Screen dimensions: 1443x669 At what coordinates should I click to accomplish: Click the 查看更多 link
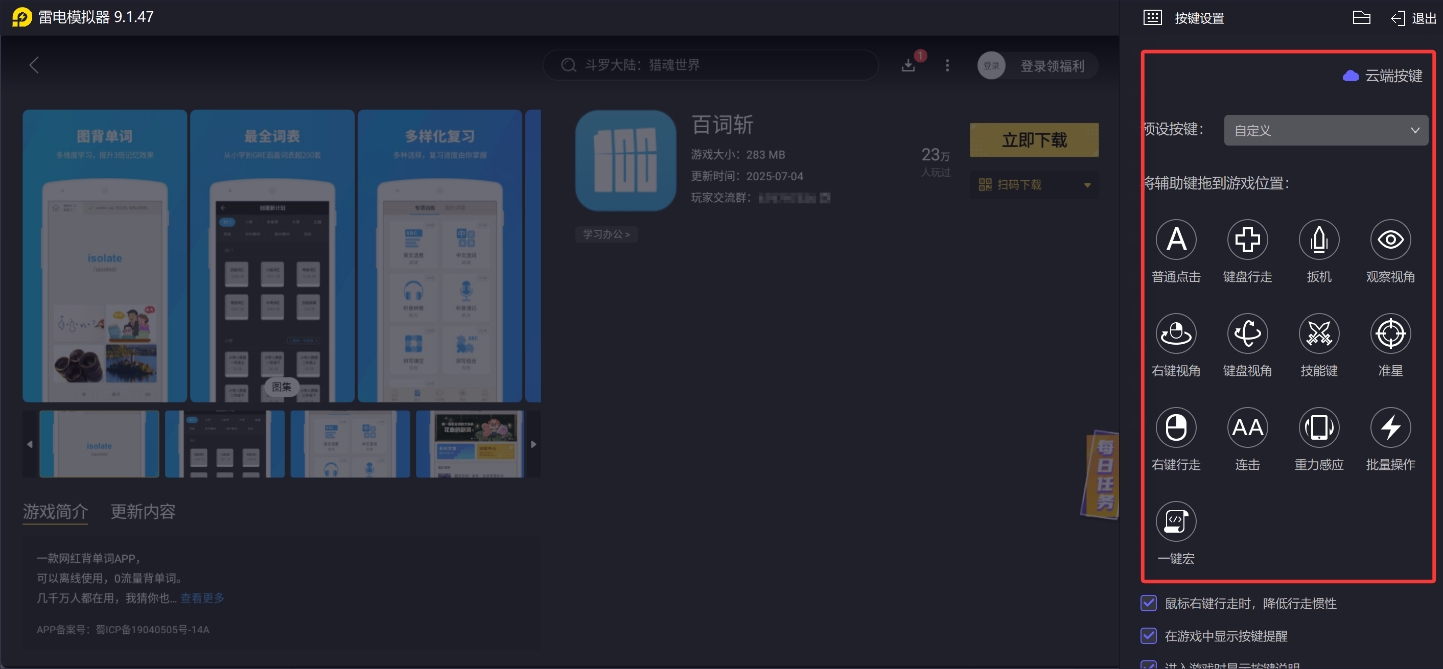point(202,598)
